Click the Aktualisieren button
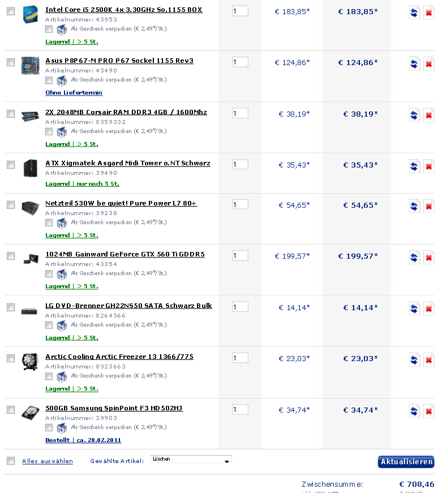Image resolution: width=438 pixels, height=493 pixels. [406, 461]
